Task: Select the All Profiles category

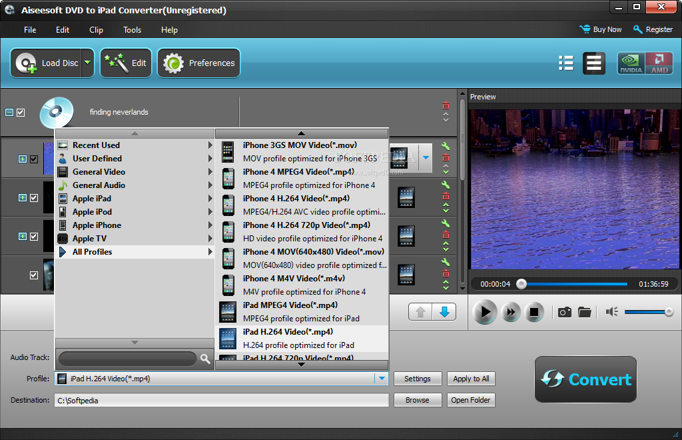Action: [135, 252]
